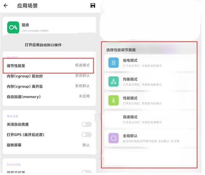Image resolution: width=205 pixels, height=175 pixels.
Task: Select the purple 全局默认 circle icon
Action: [114, 138]
